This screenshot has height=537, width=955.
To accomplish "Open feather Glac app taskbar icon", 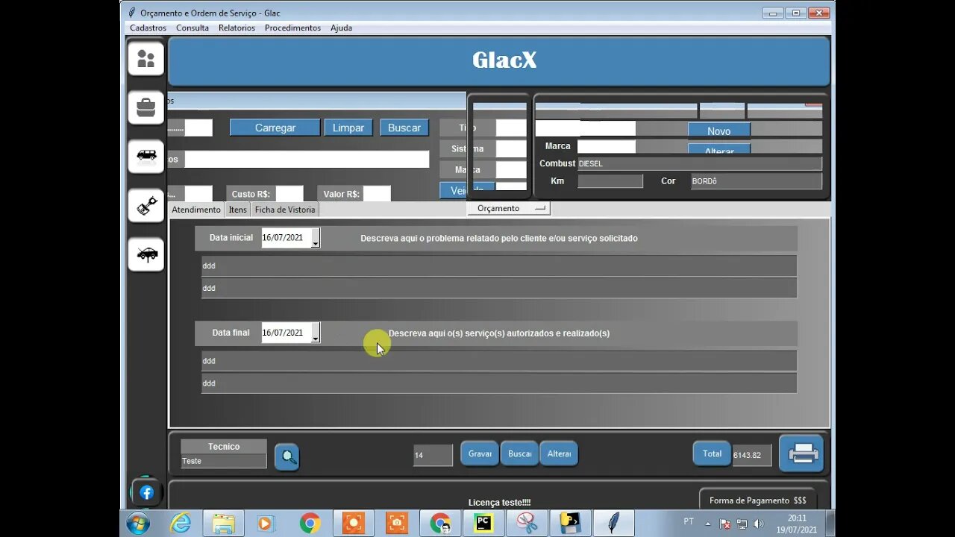I will 613,524.
